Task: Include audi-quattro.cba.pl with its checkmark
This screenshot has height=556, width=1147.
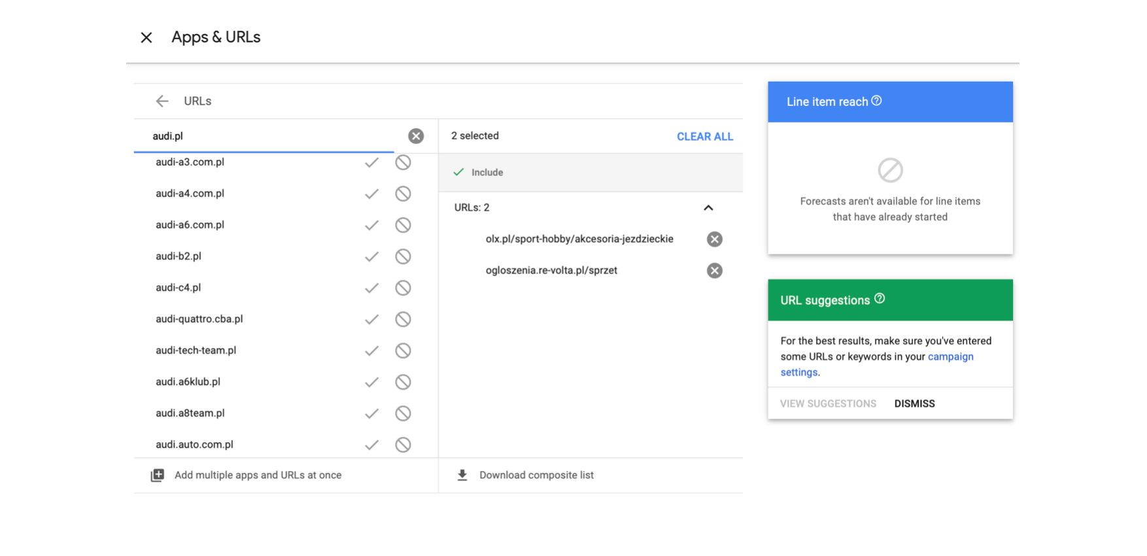Action: click(x=371, y=319)
